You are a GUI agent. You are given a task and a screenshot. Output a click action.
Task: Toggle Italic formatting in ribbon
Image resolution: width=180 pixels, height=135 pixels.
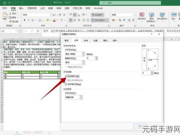coord(28,20)
